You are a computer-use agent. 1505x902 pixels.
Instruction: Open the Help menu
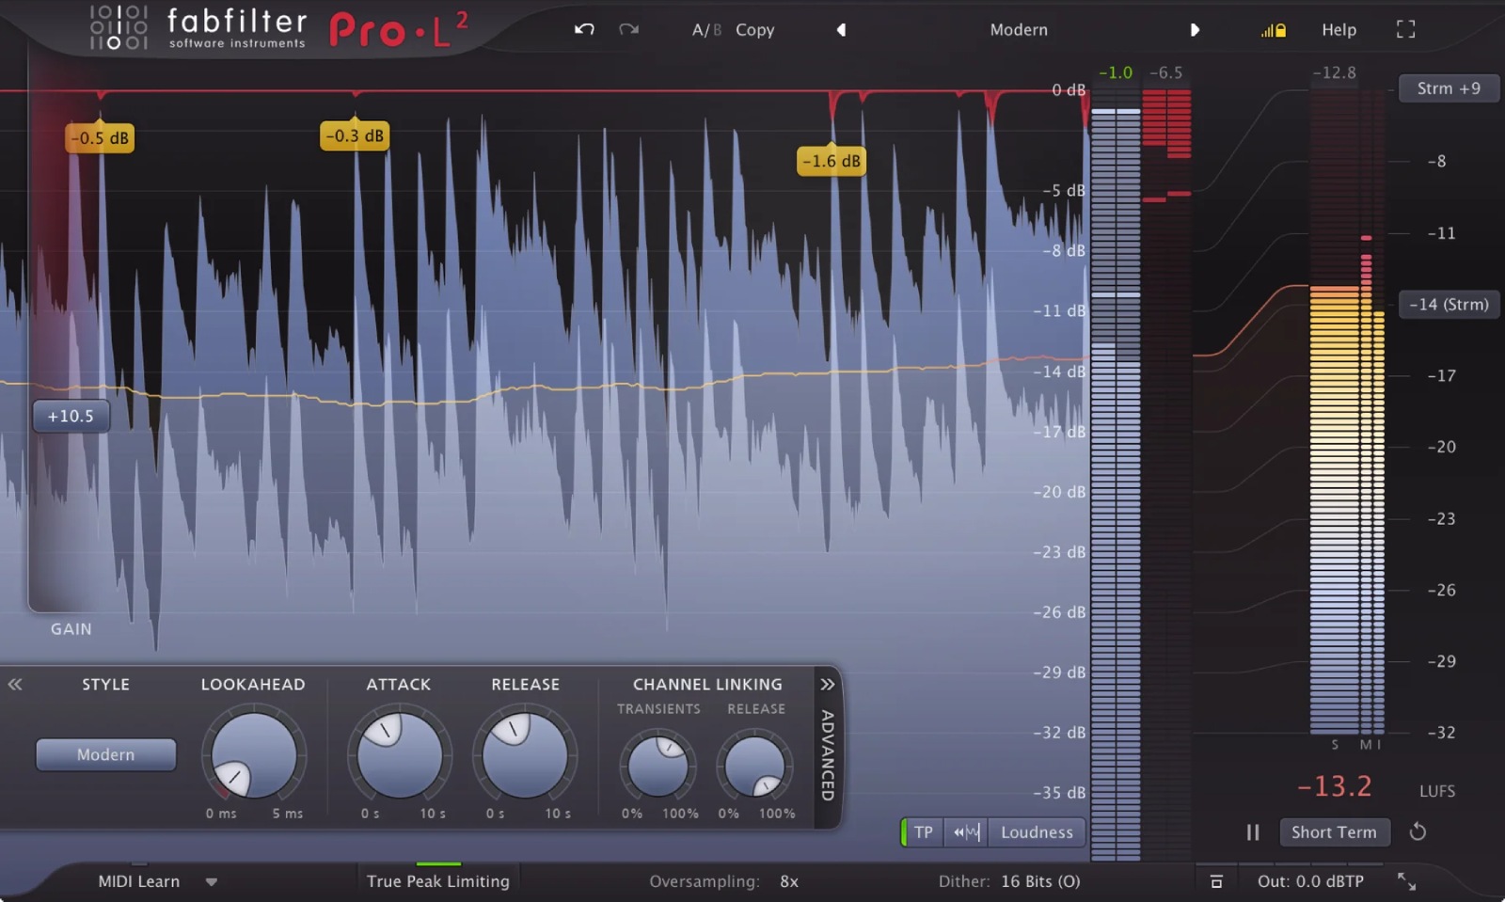pos(1338,29)
